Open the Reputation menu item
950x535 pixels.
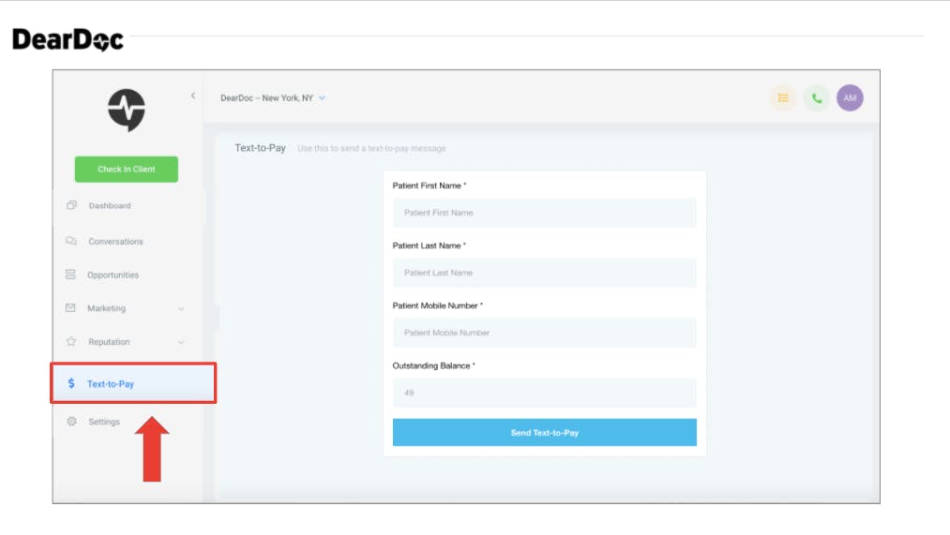(109, 342)
